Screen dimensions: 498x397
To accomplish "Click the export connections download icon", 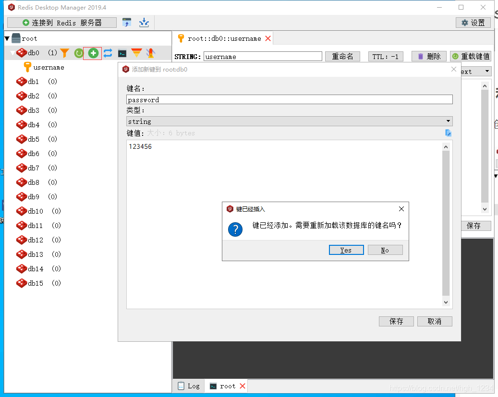I will [x=144, y=23].
